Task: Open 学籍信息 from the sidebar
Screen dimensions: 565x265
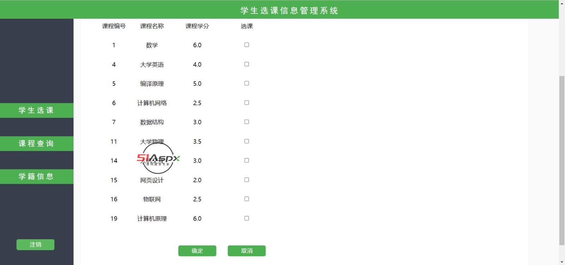Action: pyautogui.click(x=36, y=176)
